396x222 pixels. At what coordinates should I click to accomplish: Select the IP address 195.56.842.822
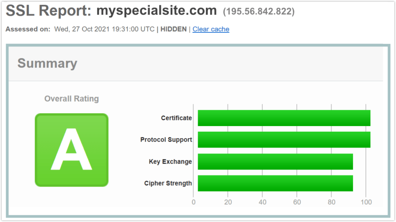coord(259,11)
